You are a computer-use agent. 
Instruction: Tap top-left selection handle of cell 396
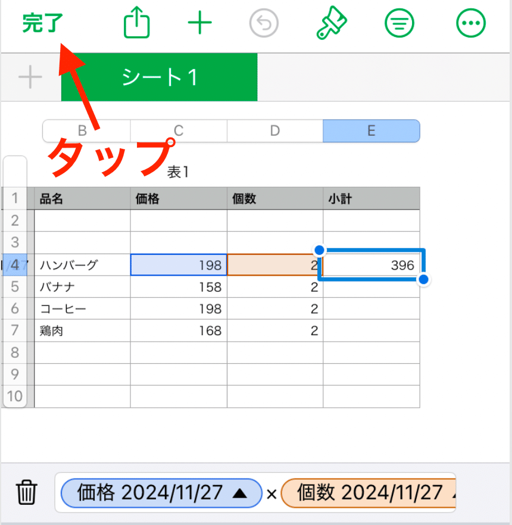320,250
